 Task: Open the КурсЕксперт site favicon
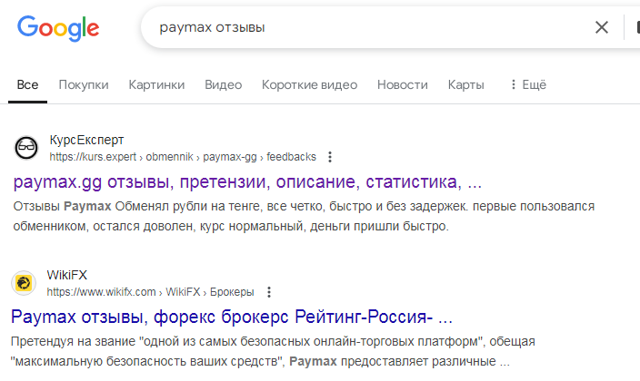coord(26,148)
